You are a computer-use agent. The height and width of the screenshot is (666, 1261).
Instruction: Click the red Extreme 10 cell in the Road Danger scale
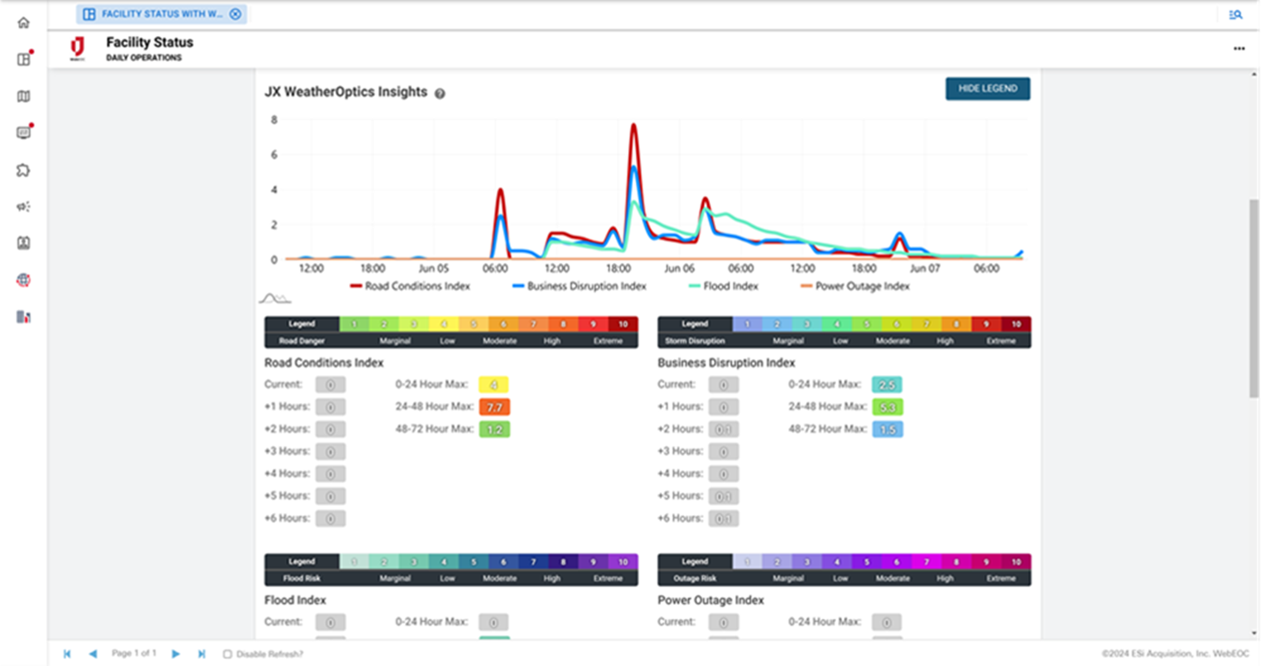click(622, 323)
